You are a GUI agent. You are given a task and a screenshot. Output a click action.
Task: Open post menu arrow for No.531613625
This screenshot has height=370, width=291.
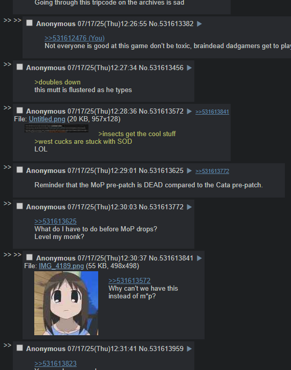pyautogui.click(x=189, y=171)
